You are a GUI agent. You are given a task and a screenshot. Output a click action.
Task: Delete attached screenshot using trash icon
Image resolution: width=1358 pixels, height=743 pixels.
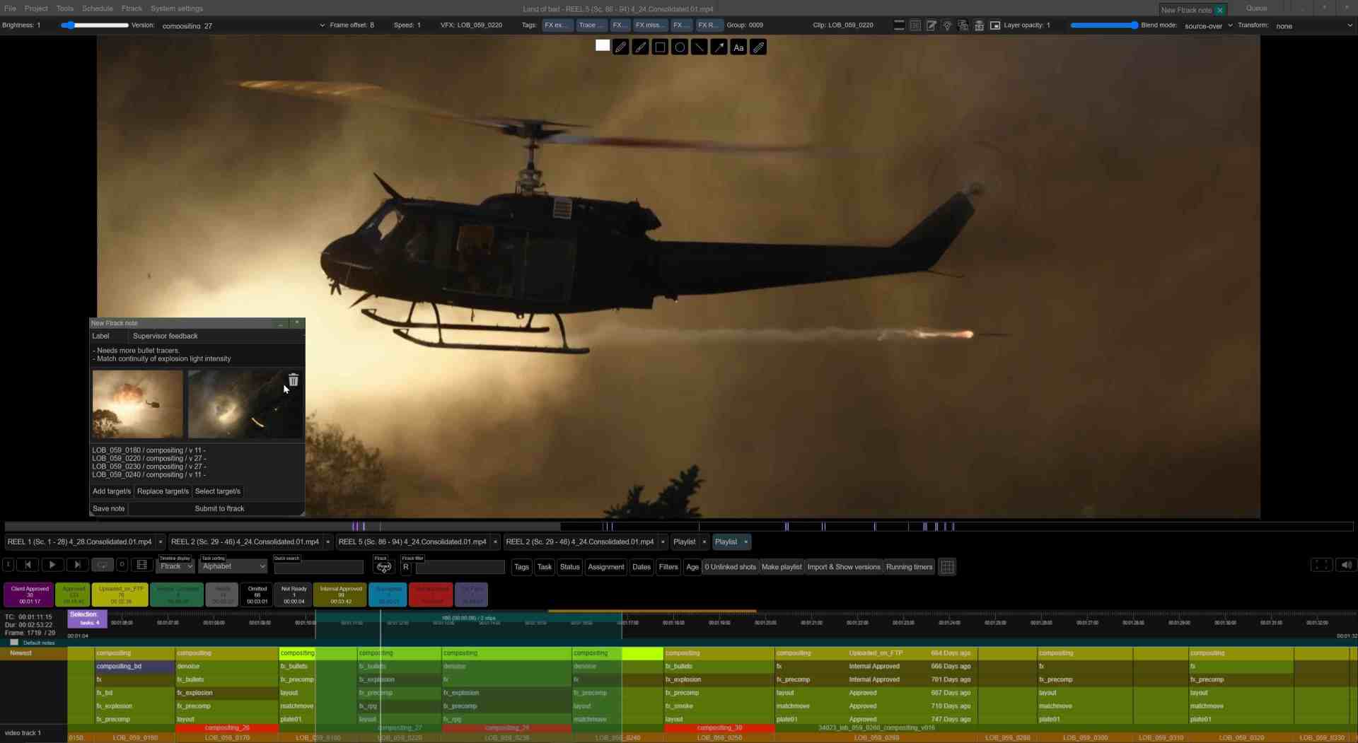click(x=294, y=380)
